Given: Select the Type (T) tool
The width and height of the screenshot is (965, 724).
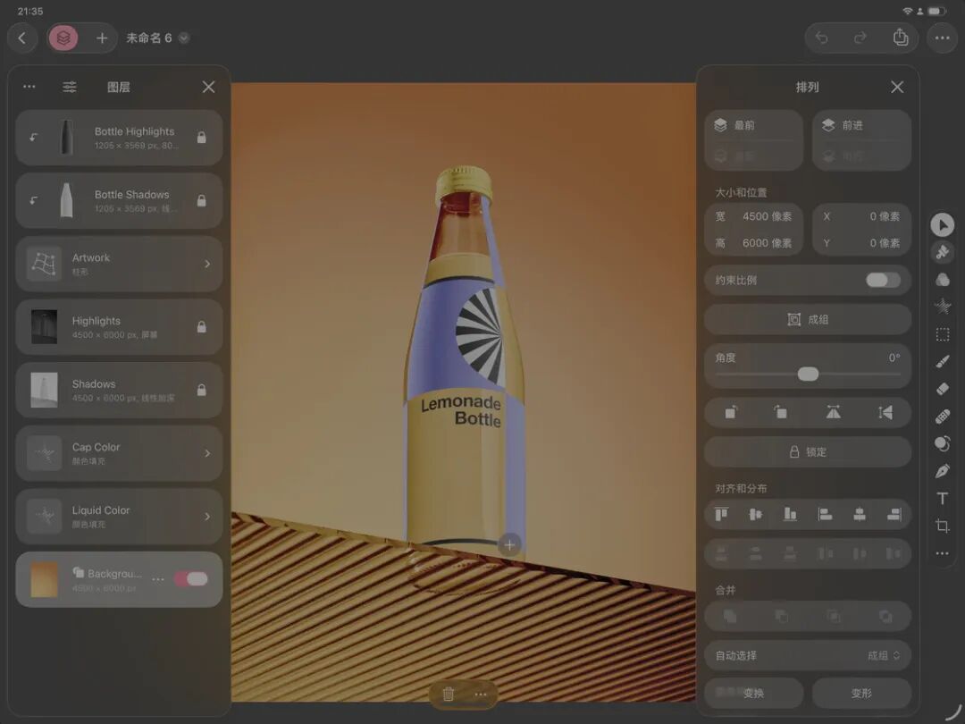Looking at the screenshot, I should (x=943, y=498).
